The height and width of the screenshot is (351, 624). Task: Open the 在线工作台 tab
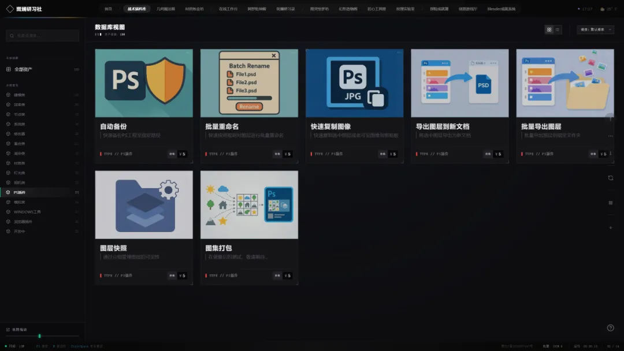[x=228, y=9]
